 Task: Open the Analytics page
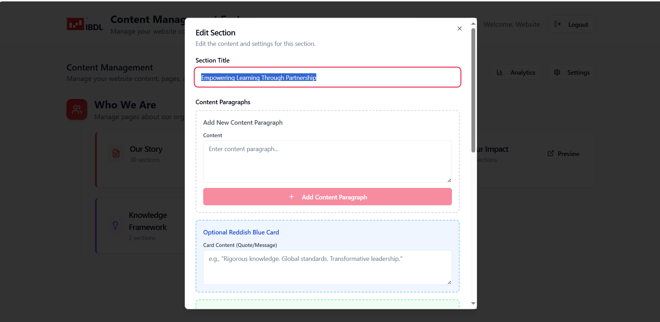(516, 72)
